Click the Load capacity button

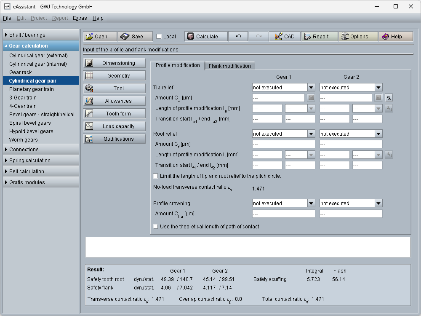point(115,126)
